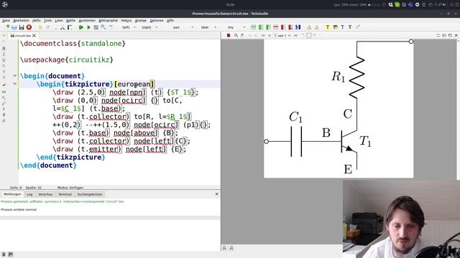Click the 'Prozess endete normal' message
Viewport: 460px width, 258px height.
pyautogui.click(x=19, y=209)
